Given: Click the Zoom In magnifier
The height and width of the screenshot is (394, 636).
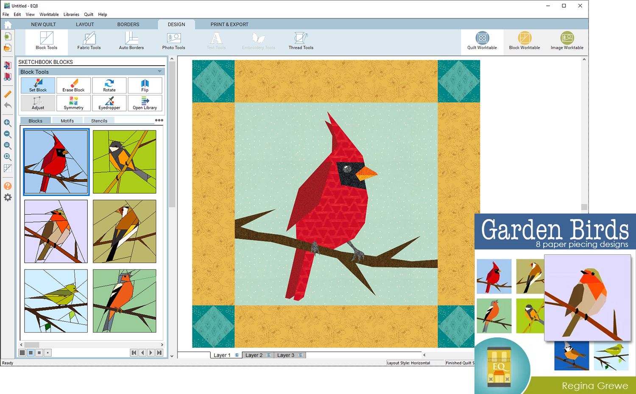Looking at the screenshot, I should (8, 123).
